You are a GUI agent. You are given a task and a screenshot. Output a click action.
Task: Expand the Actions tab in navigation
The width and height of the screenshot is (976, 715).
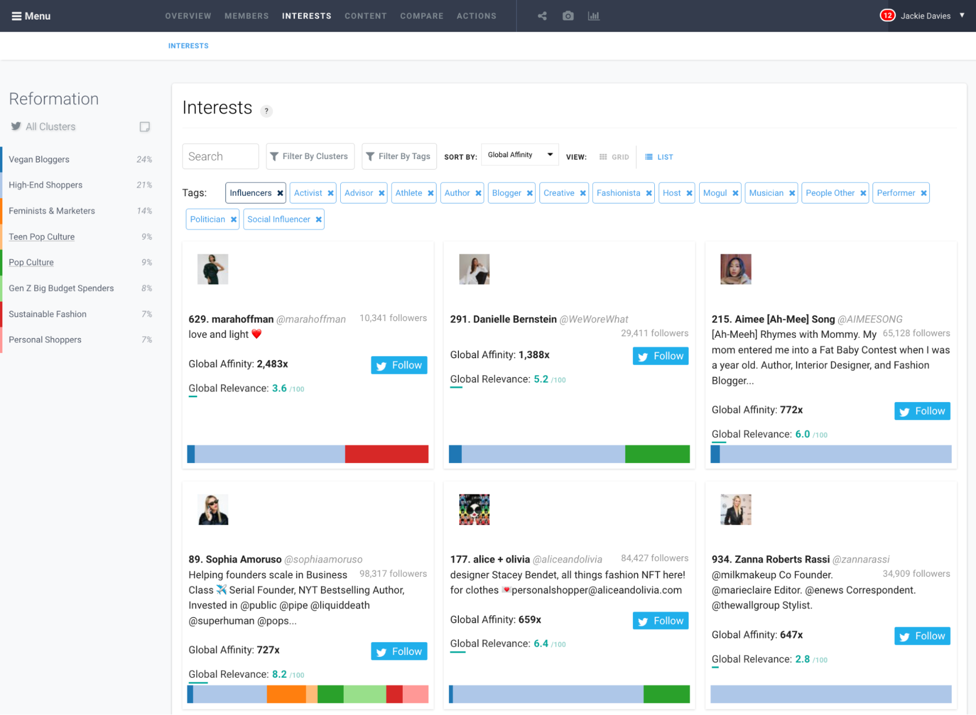476,16
